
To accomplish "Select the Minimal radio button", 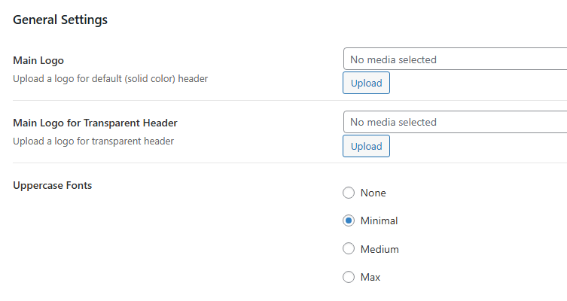I will coord(349,221).
